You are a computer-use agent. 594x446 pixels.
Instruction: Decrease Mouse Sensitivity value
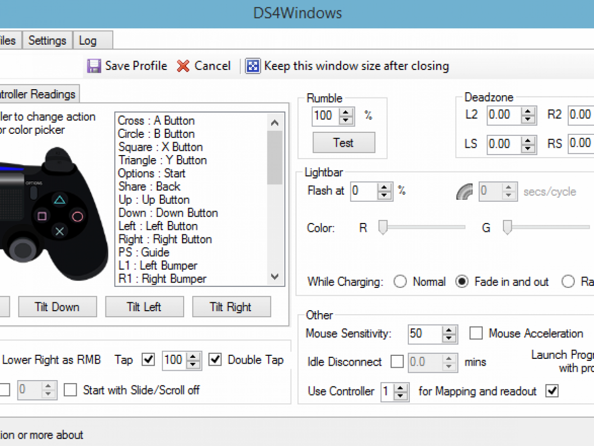(x=449, y=338)
